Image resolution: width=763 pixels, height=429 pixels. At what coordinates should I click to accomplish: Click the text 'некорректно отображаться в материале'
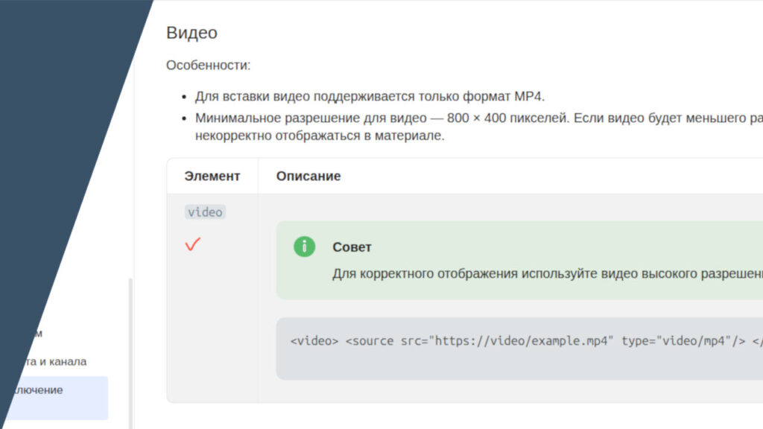point(320,136)
